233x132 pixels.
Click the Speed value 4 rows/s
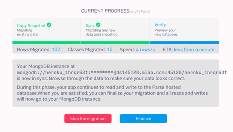point(146,49)
